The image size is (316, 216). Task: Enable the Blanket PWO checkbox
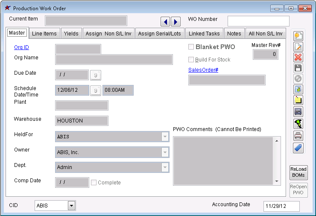click(x=191, y=47)
